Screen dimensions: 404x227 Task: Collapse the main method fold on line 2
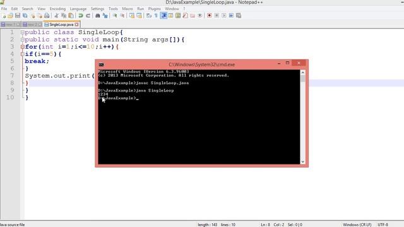pos(23,40)
